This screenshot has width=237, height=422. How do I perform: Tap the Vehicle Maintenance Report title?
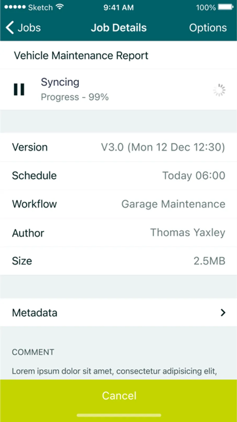click(81, 56)
